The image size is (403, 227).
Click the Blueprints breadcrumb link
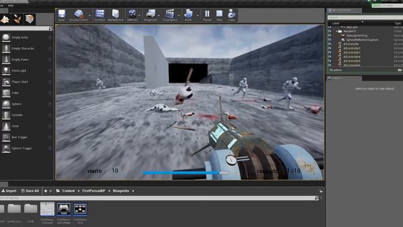click(x=121, y=191)
